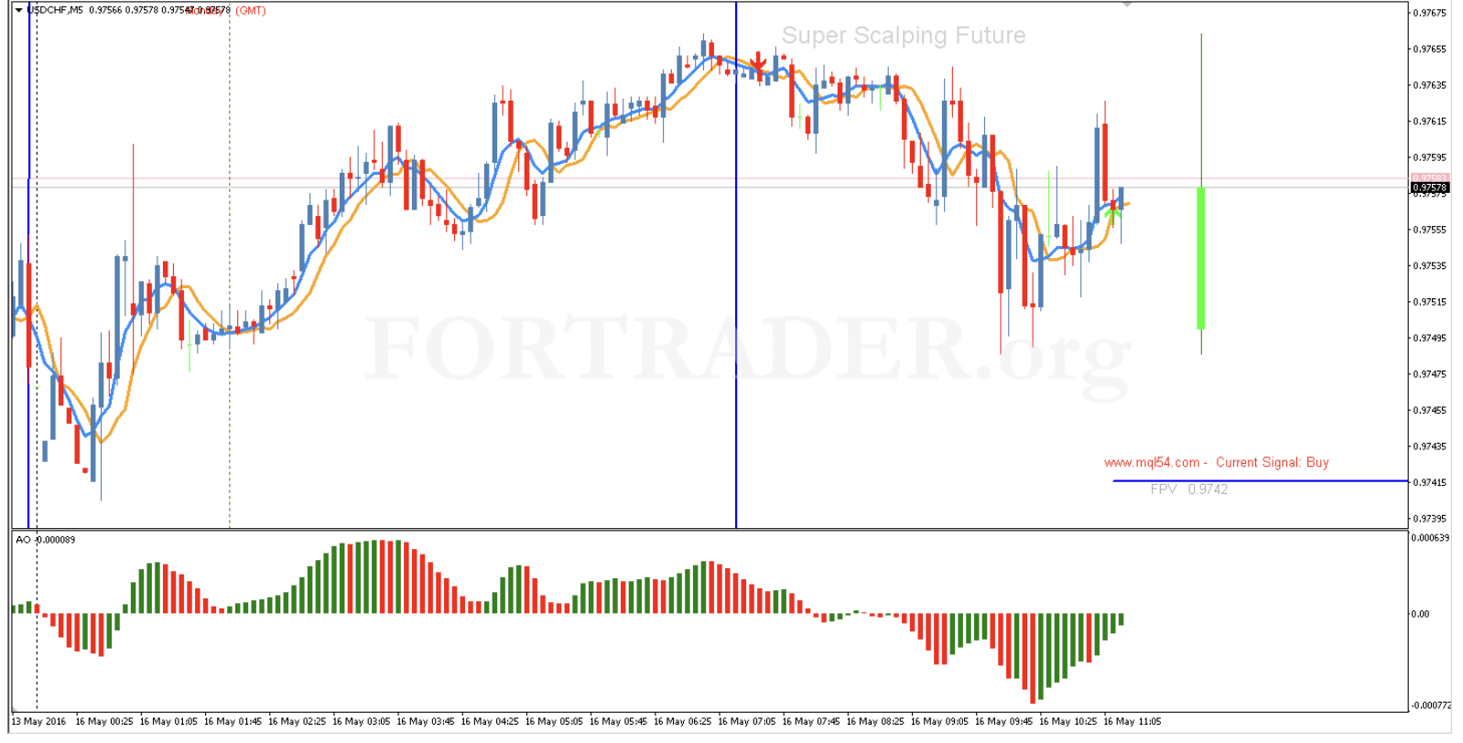Screen dimensions: 1463x743
Task: Click the gray chart shift triangle at top
Action: (x=1128, y=5)
